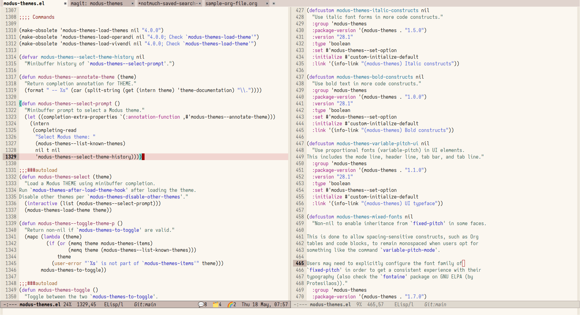580x315 pixels.
Task: Click 'defun modus-themes--toggle-theme-p' on line 1339
Action: tap(68, 223)
